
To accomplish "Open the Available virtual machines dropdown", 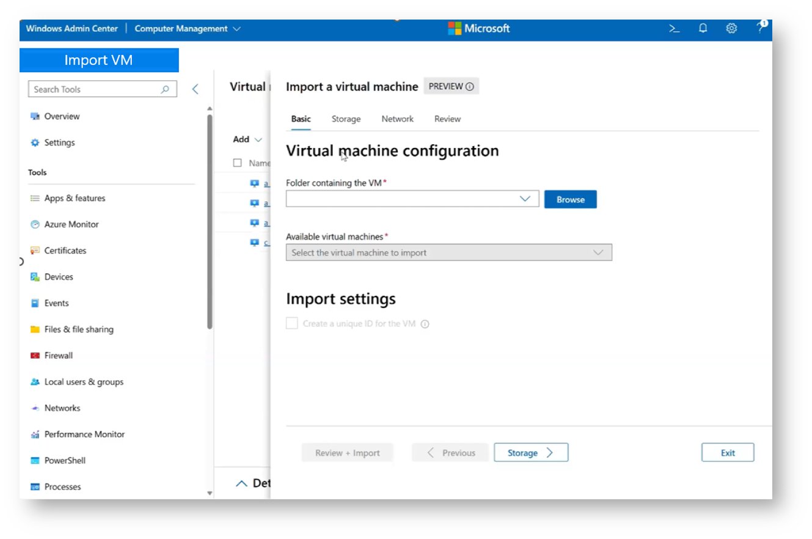I will click(598, 252).
